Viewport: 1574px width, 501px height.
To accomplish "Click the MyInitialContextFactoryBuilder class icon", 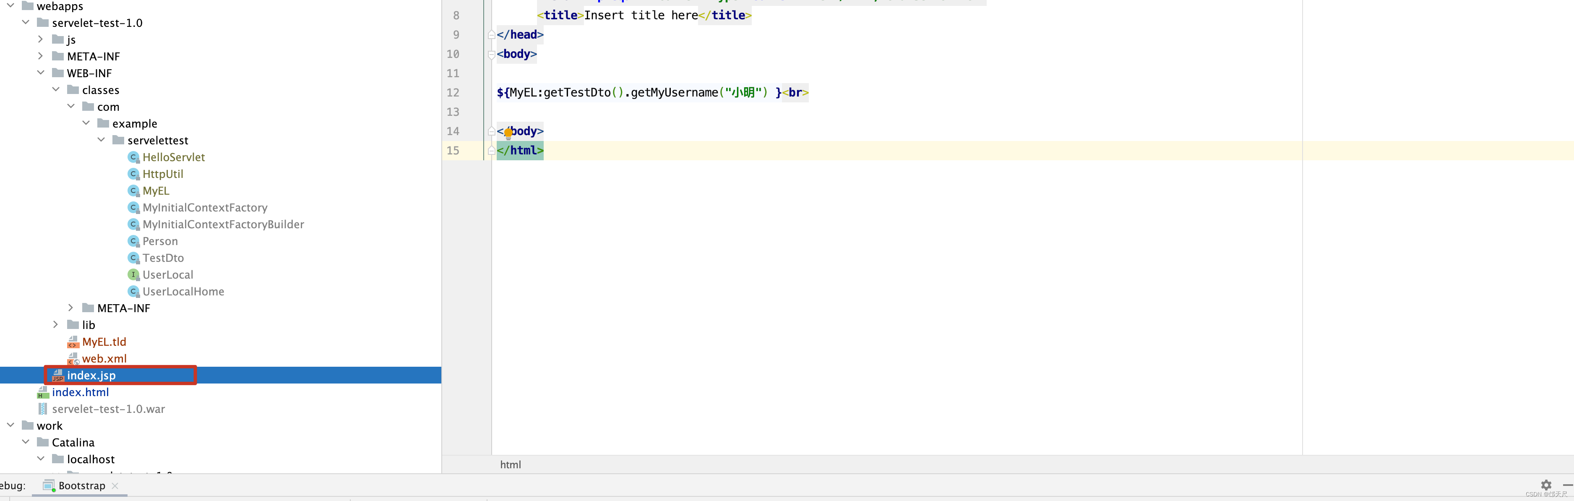I will 134,225.
